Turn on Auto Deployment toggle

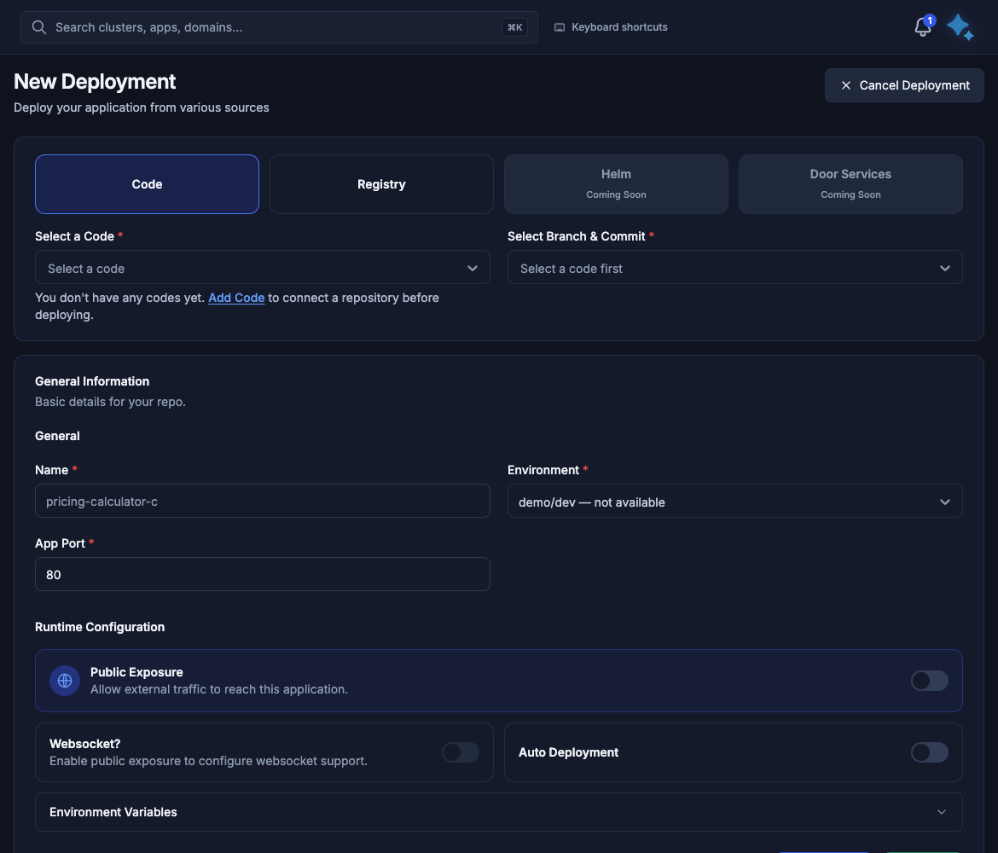point(929,752)
